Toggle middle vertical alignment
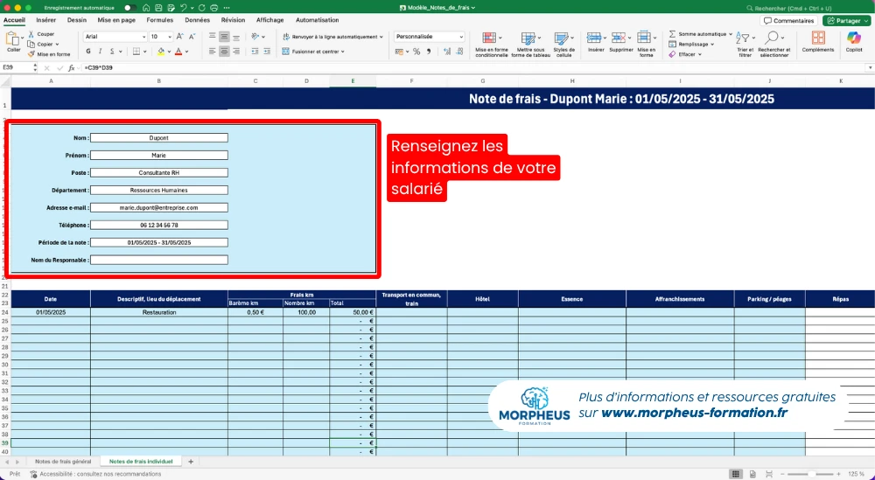This screenshot has height=480, width=875. (224, 37)
